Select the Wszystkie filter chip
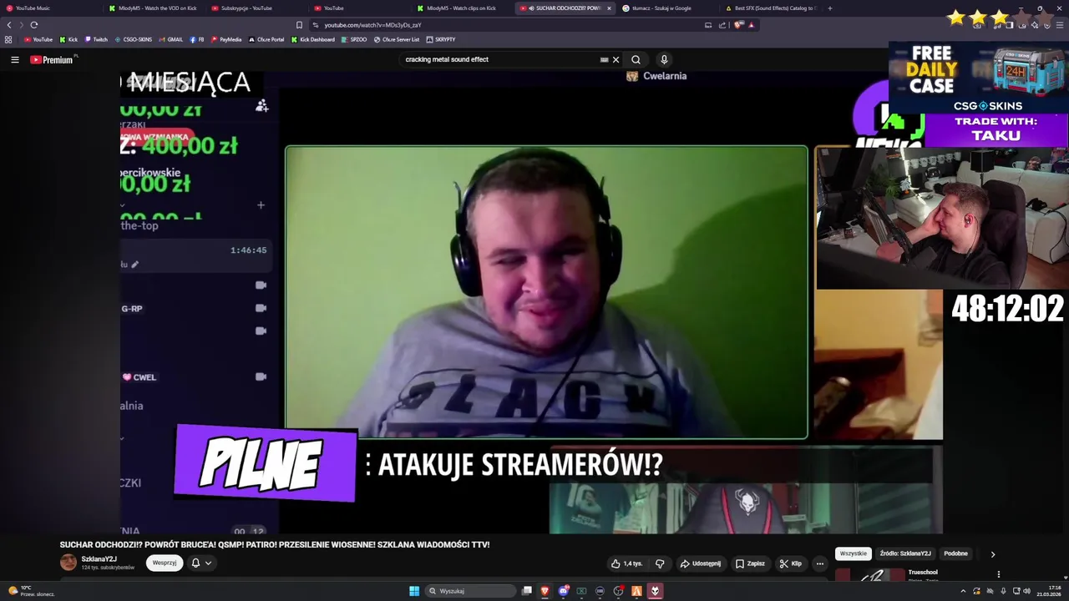 point(854,553)
